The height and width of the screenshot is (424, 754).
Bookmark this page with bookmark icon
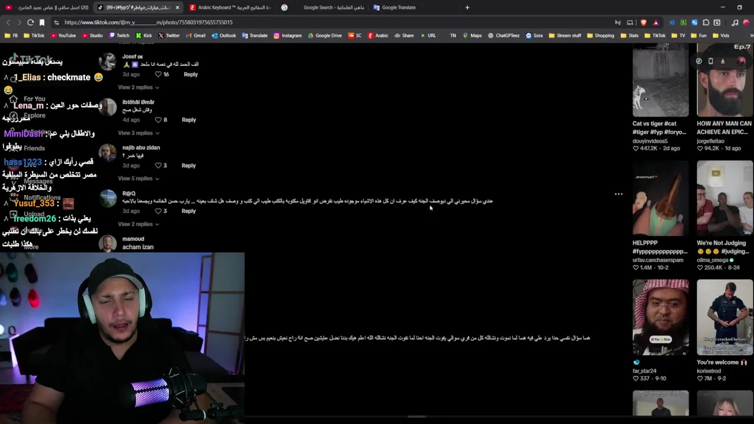(42, 22)
